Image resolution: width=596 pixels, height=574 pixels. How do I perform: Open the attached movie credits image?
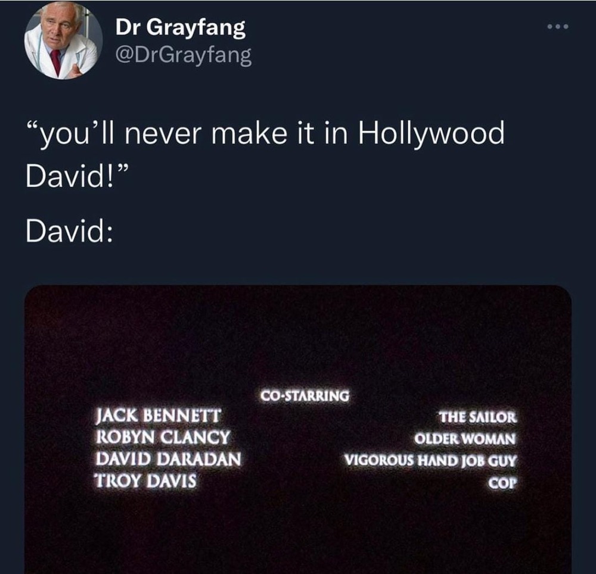298,429
